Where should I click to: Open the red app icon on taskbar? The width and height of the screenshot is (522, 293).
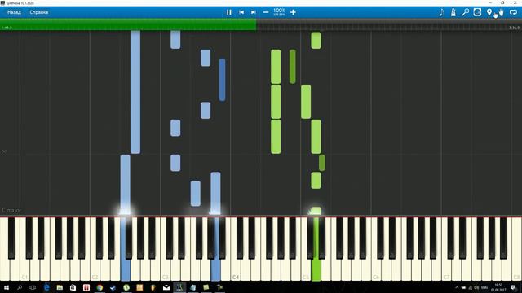click(86, 287)
